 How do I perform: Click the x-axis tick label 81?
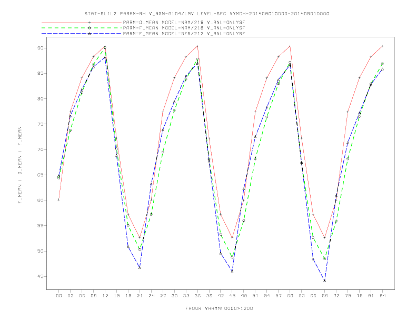click(371, 296)
